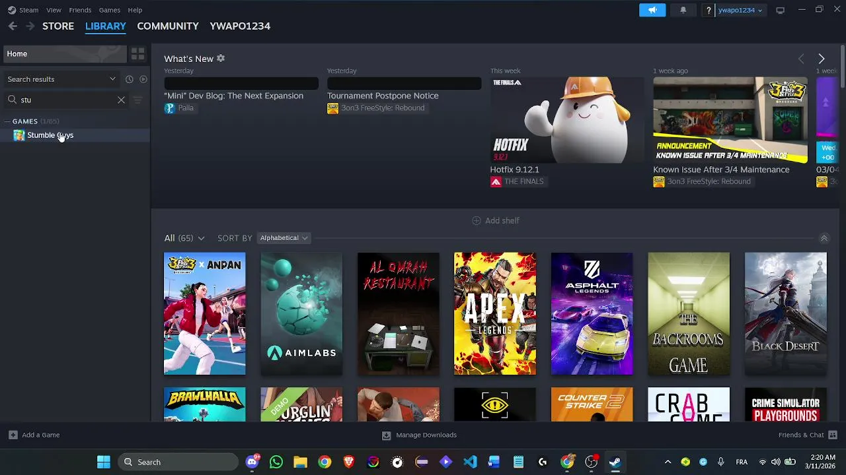Open the Aimlabs game cover
This screenshot has height=475, width=846.
click(301, 314)
